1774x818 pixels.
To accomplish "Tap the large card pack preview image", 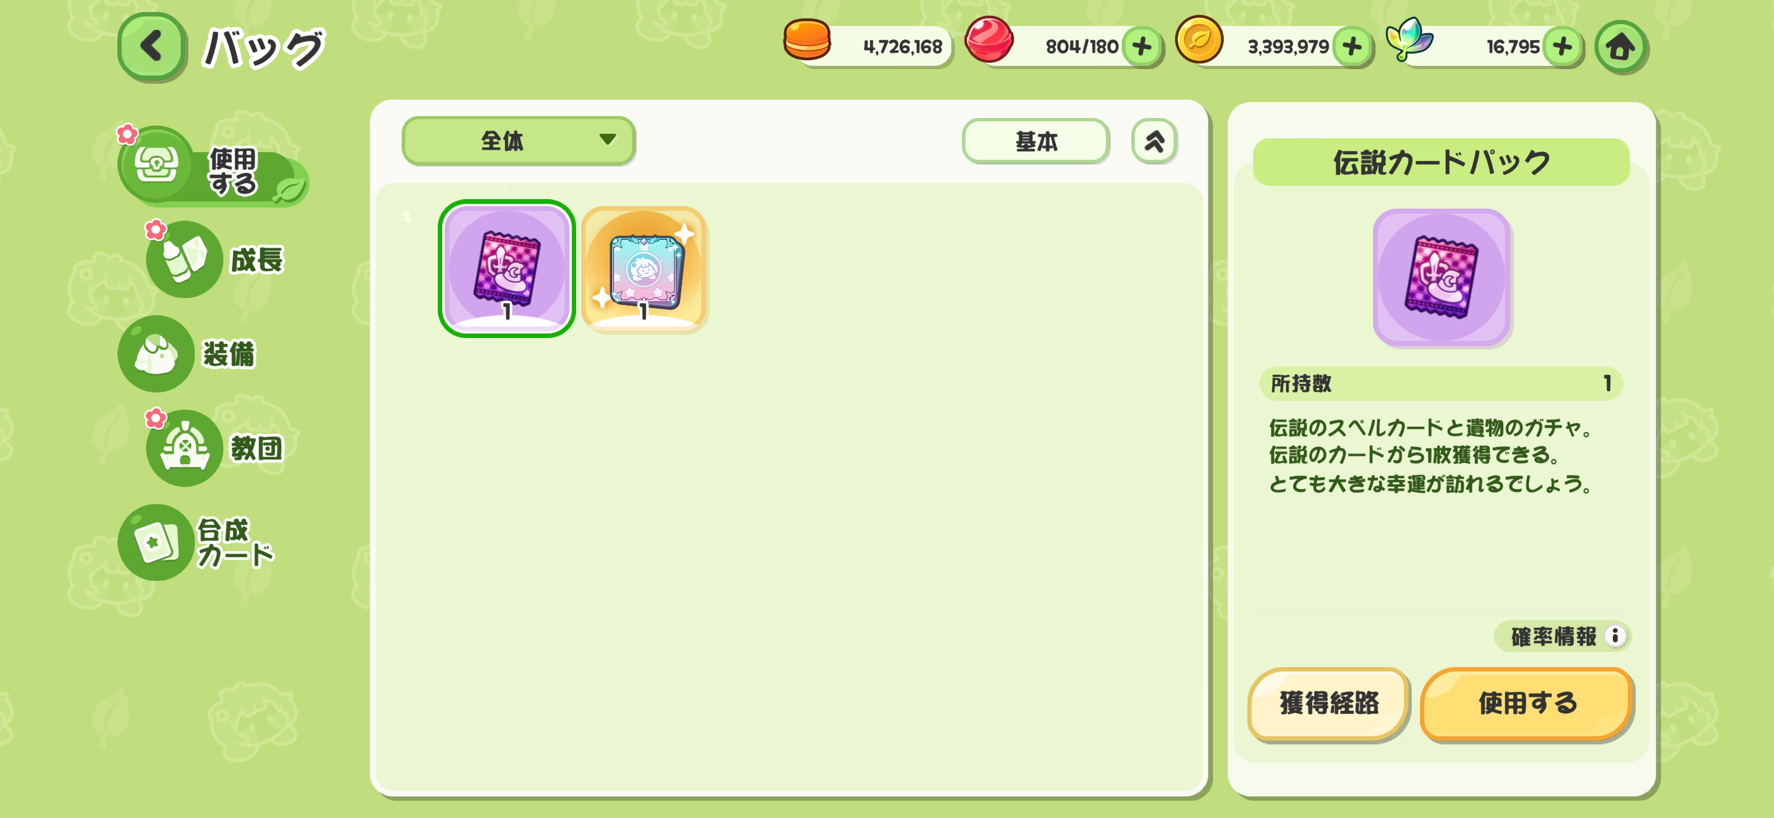I will coord(1441,277).
